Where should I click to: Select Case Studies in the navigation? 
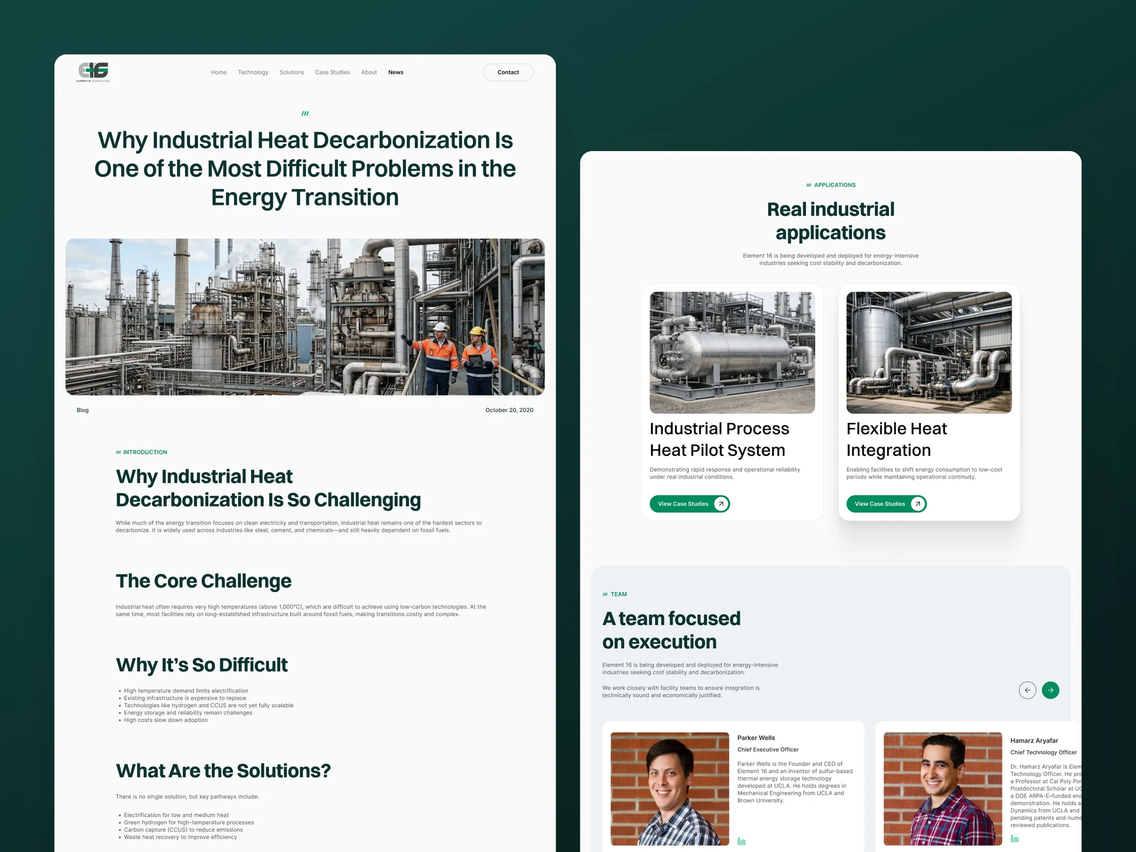332,72
